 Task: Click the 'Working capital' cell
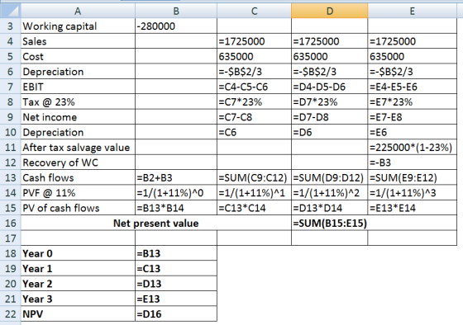point(78,26)
